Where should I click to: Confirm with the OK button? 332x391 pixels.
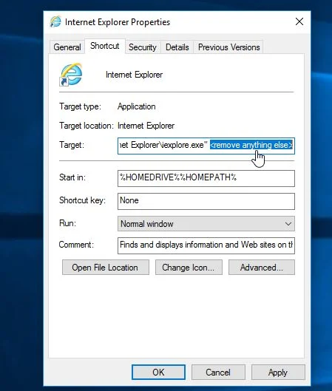pos(158,373)
